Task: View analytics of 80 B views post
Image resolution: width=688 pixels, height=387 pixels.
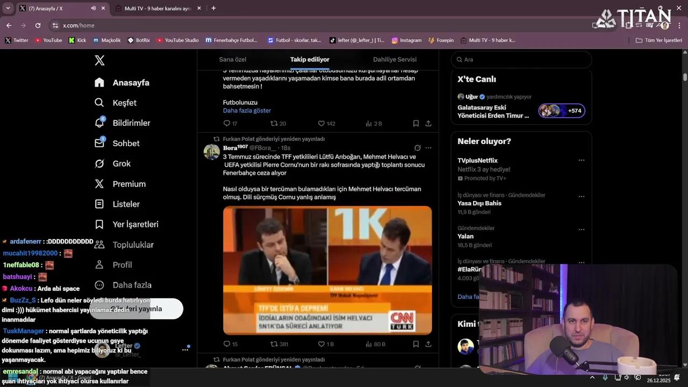Action: click(x=375, y=344)
